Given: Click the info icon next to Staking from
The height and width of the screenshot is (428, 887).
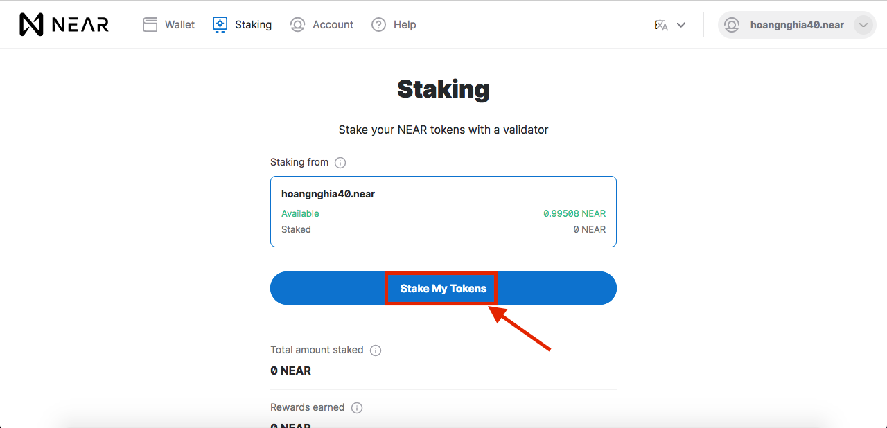Looking at the screenshot, I should pos(340,162).
